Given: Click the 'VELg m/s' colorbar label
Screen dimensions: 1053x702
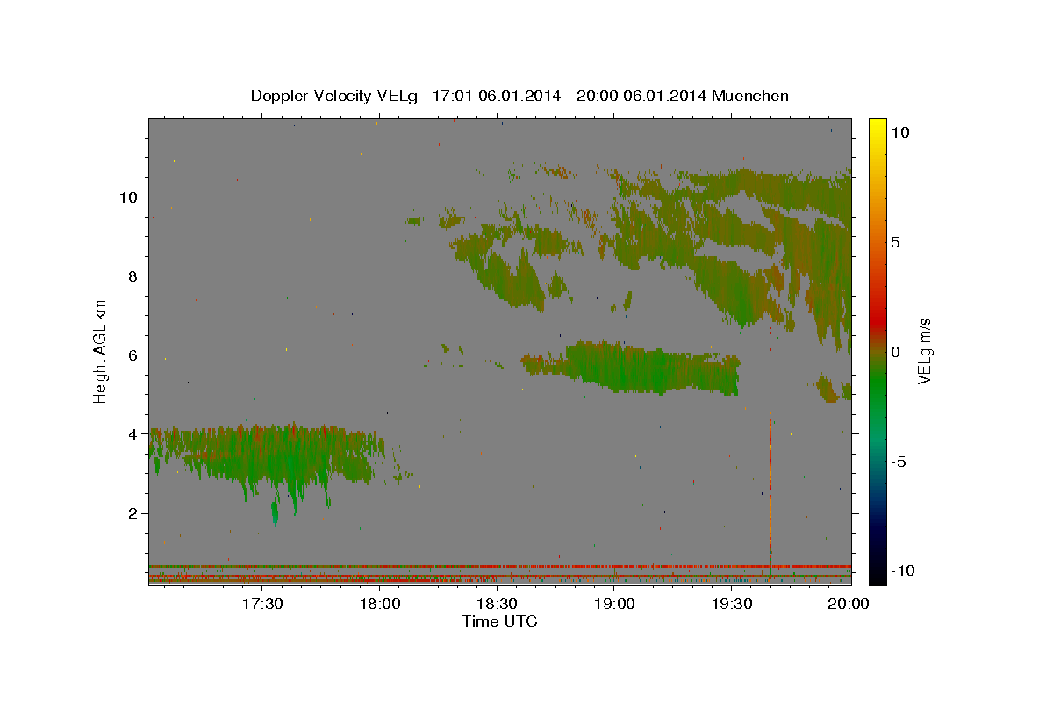Looking at the screenshot, I should (x=923, y=351).
